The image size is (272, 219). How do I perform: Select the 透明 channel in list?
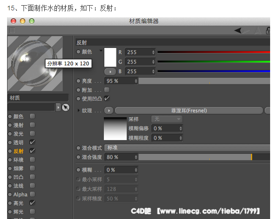(x=18, y=142)
